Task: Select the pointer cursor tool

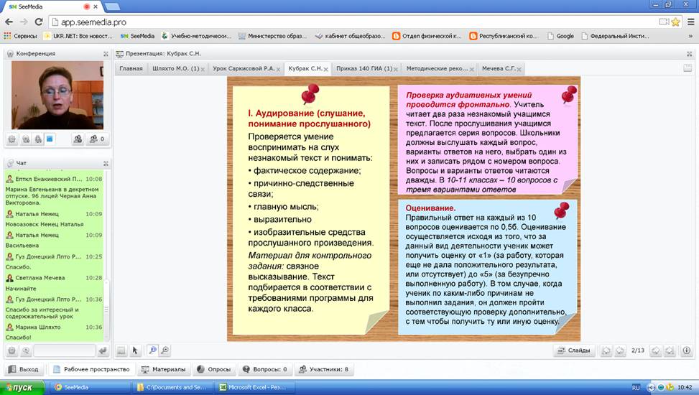Action: pos(134,351)
